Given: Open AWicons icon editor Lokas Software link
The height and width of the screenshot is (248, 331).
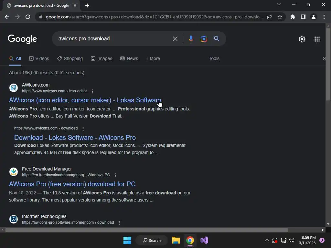Looking at the screenshot, I should point(85,100).
